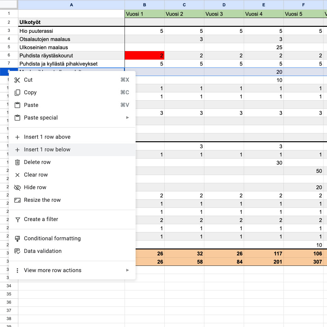Expand the Paste special submenu arrow
Screen dimensions: 327x327
(x=127, y=118)
